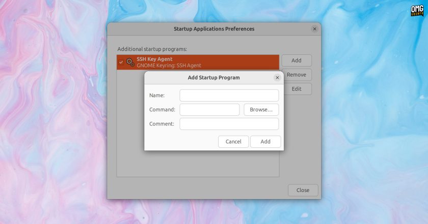Focus the Name text field

229,95
